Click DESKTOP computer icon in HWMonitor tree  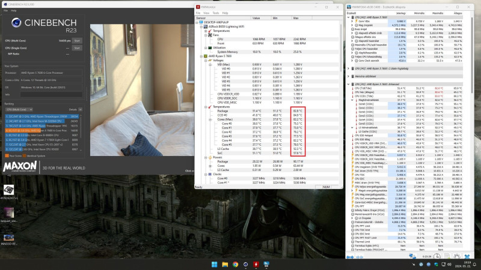click(201, 22)
